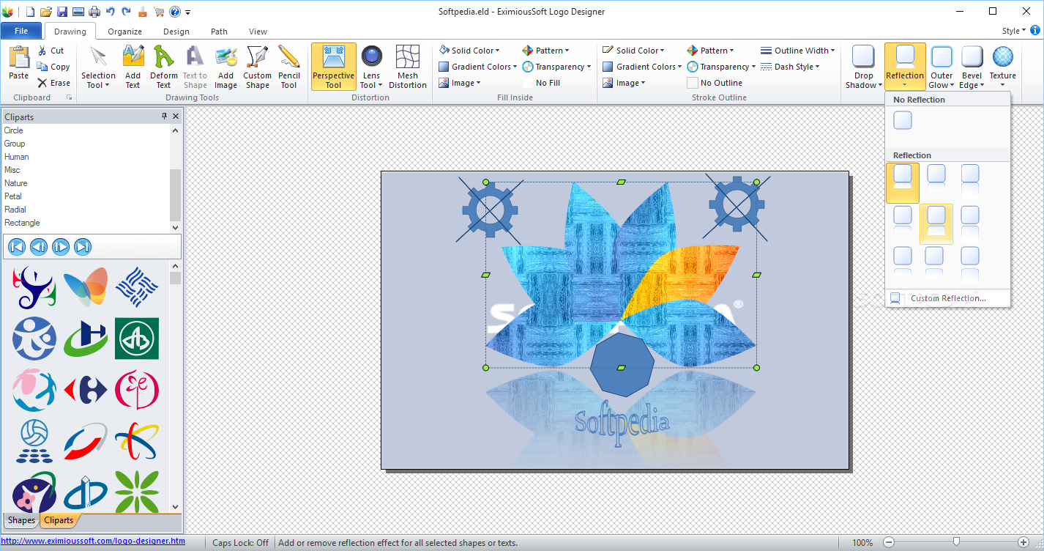
Task: Open Custom Reflection settings
Action: coord(948,298)
